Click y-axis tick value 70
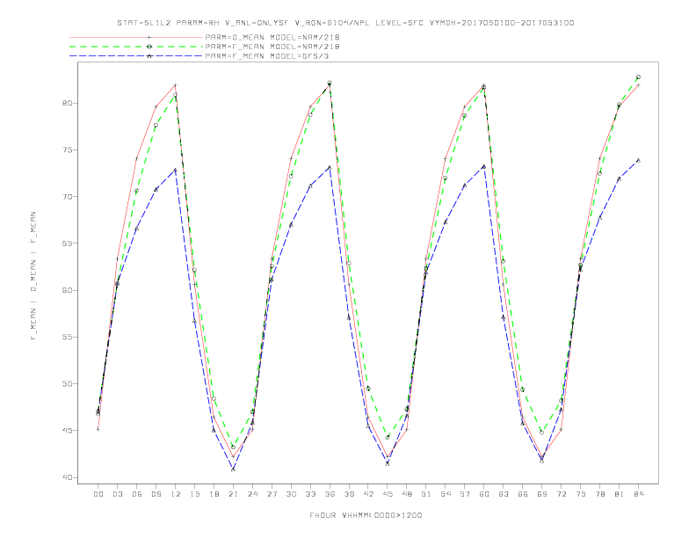 (67, 197)
